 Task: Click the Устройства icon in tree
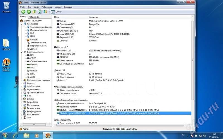(25, 102)
